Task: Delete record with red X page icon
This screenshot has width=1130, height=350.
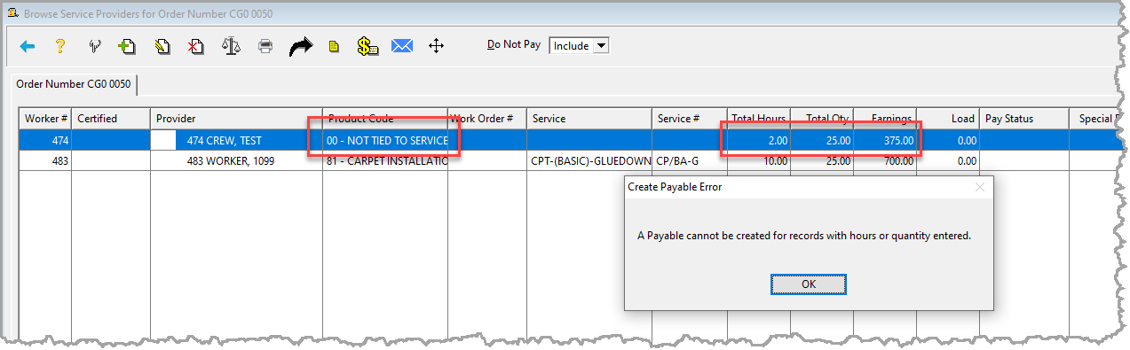Action: click(x=196, y=46)
